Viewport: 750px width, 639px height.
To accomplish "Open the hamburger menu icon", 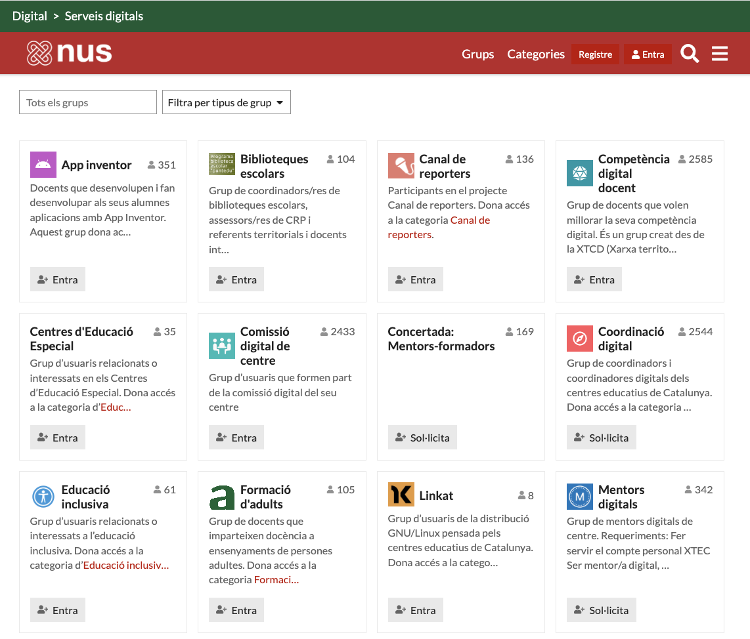I will (720, 54).
